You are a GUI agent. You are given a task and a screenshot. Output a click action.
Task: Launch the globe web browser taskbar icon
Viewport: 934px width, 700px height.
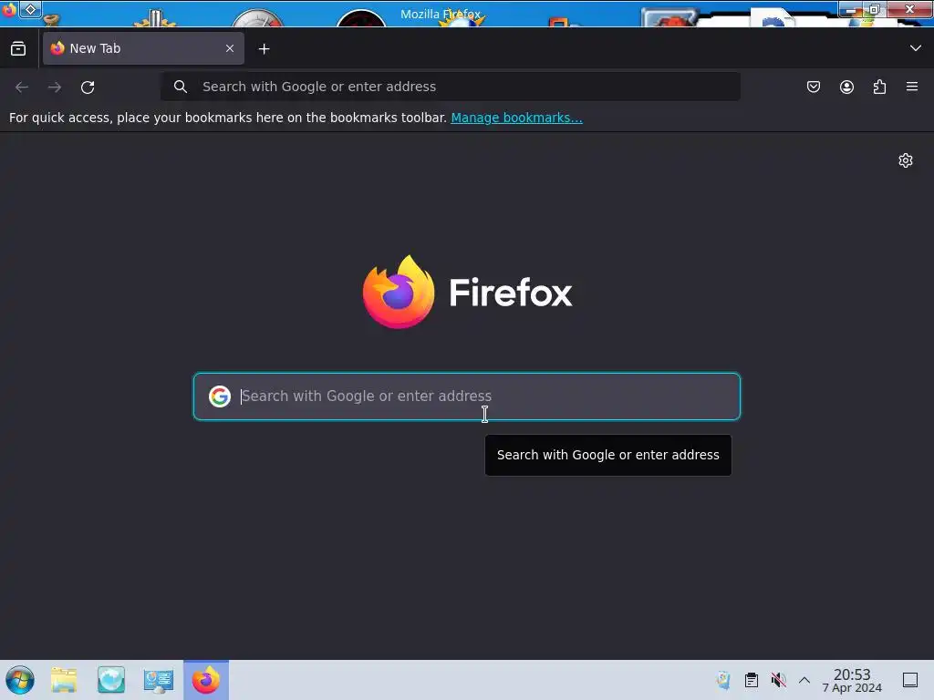[111, 680]
